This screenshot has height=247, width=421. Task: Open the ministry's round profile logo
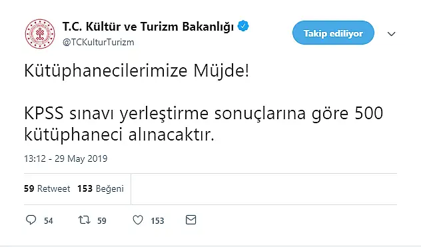[x=40, y=33]
